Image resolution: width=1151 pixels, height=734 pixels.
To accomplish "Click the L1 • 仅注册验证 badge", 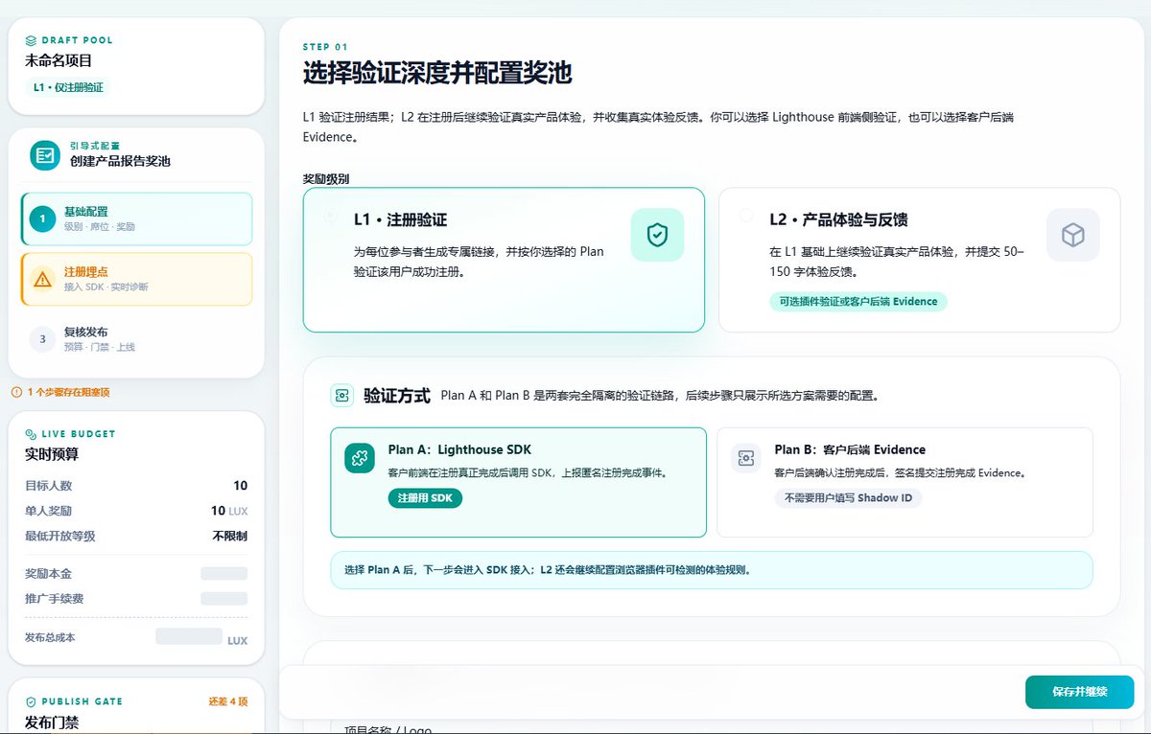I will [x=68, y=87].
